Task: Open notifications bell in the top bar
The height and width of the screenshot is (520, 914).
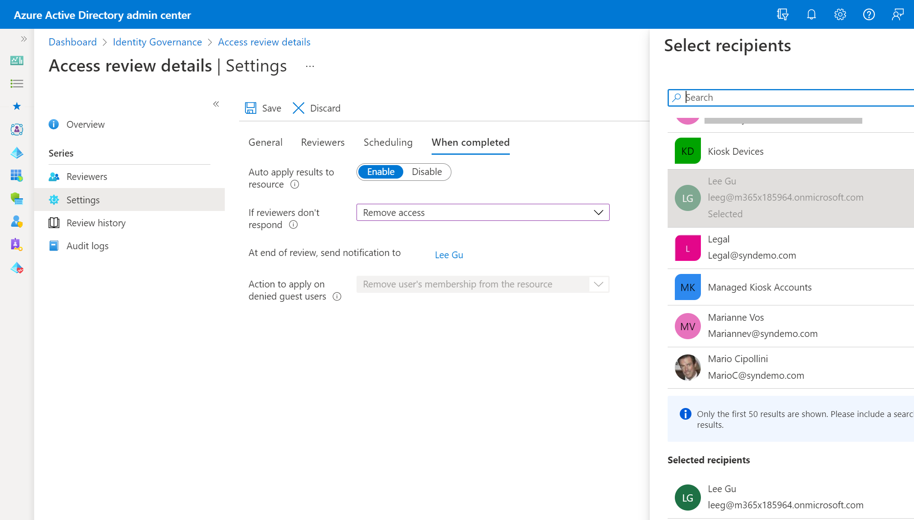Action: coord(811,14)
